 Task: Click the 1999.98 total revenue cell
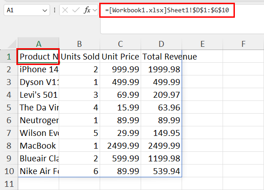pyautogui.click(x=161, y=69)
